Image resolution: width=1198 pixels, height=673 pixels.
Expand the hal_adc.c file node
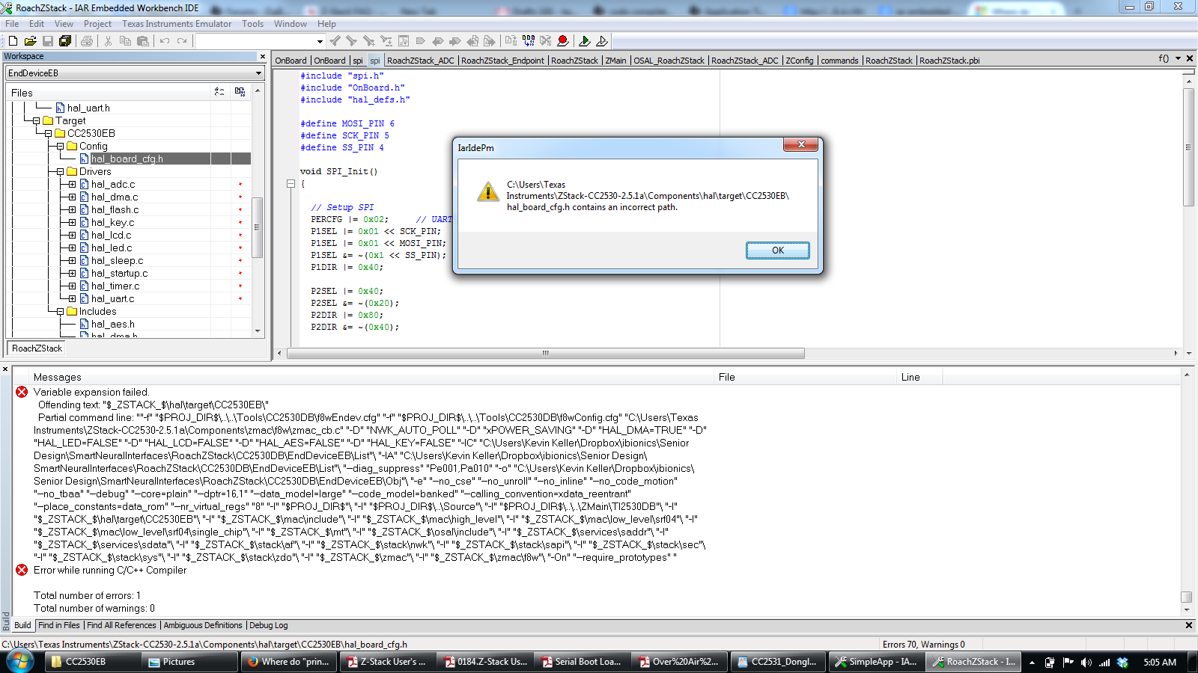(x=72, y=184)
